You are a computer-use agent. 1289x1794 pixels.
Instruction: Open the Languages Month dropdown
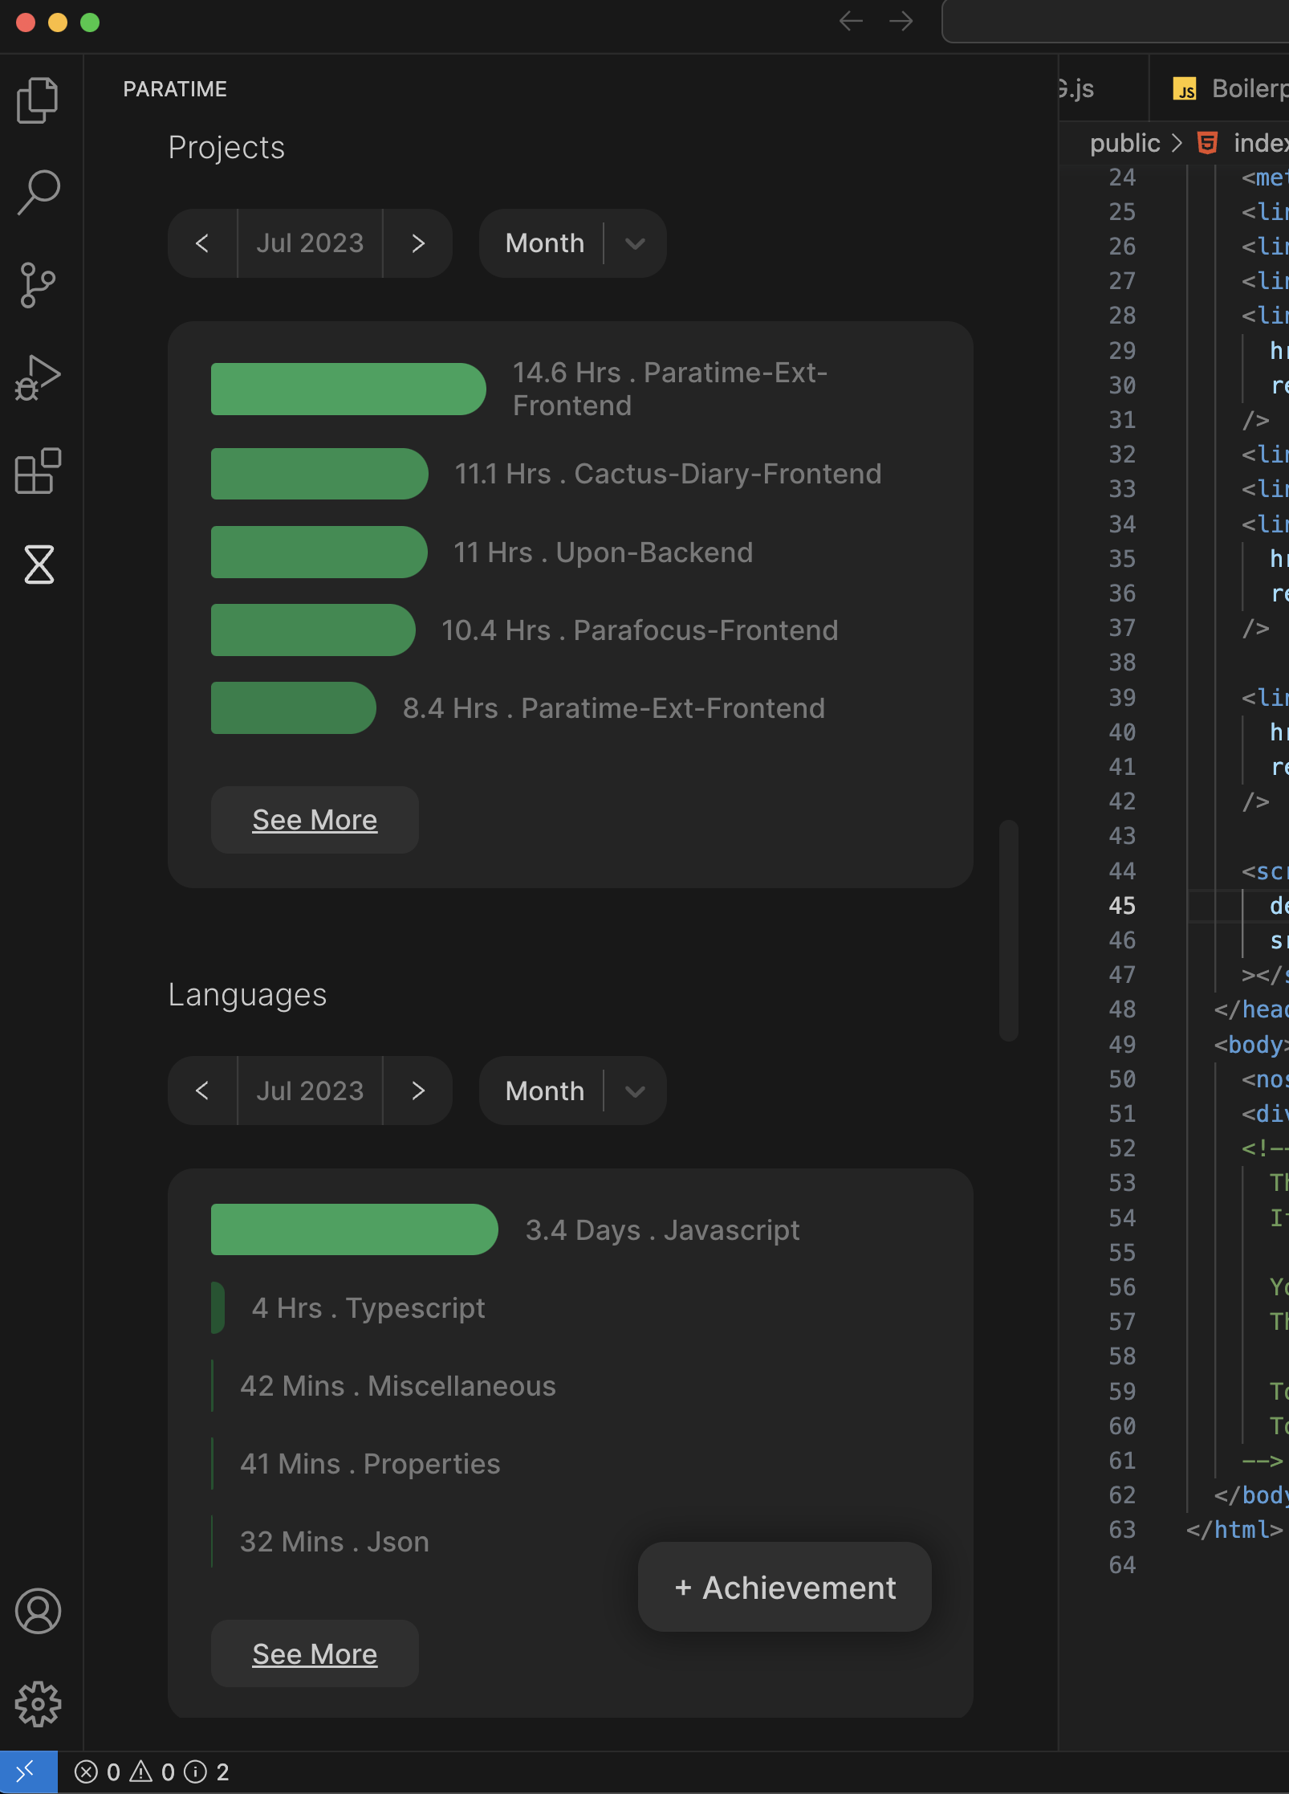tap(572, 1091)
